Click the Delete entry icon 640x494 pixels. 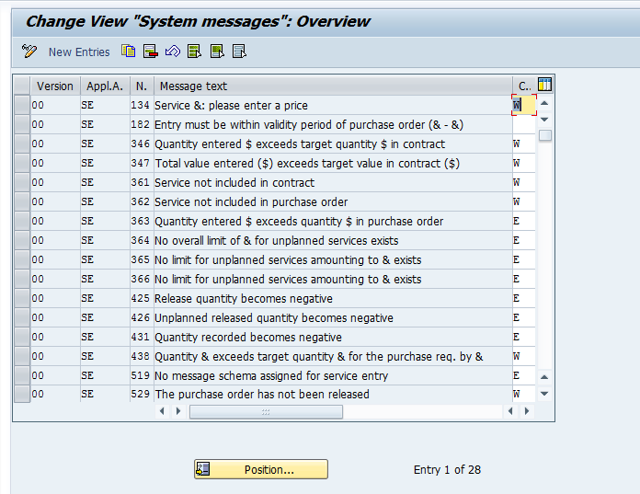150,52
